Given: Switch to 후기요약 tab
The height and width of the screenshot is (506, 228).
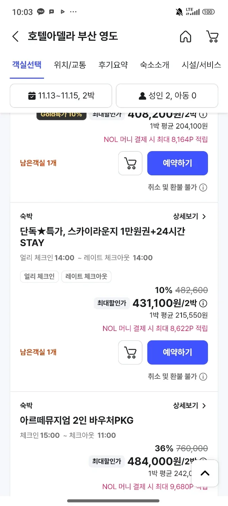Looking at the screenshot, I should point(113,65).
